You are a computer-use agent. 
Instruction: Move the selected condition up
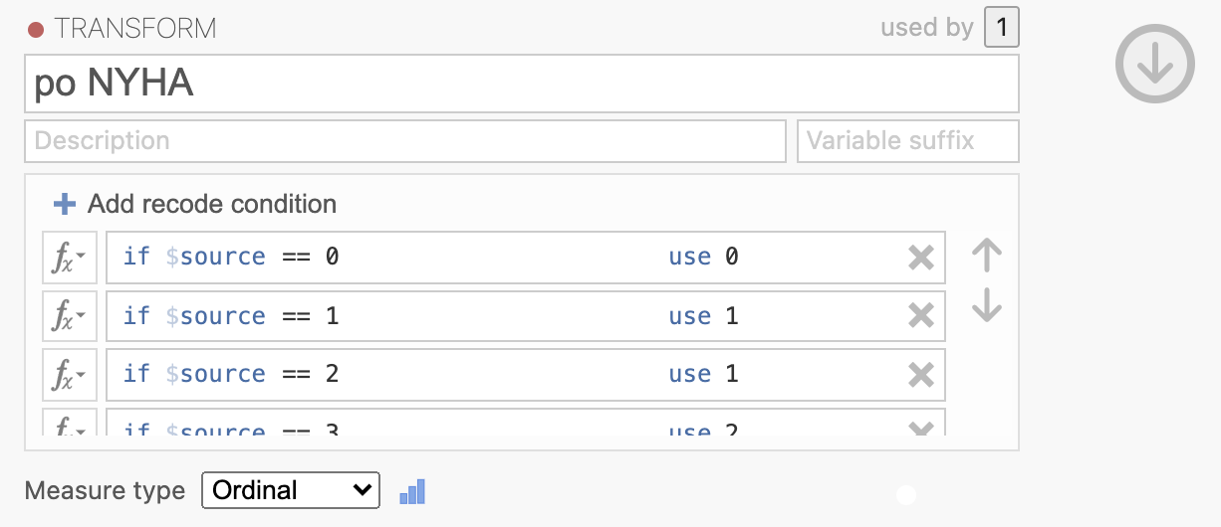986,256
